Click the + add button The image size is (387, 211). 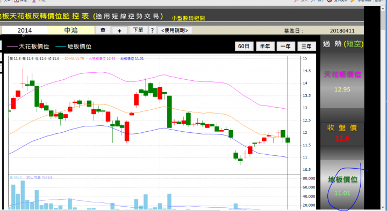(119, 31)
